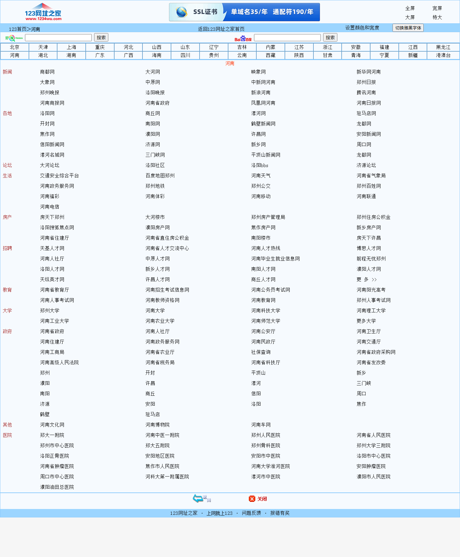
Task: Open the 问题反馈 footer link
Action: (251, 513)
